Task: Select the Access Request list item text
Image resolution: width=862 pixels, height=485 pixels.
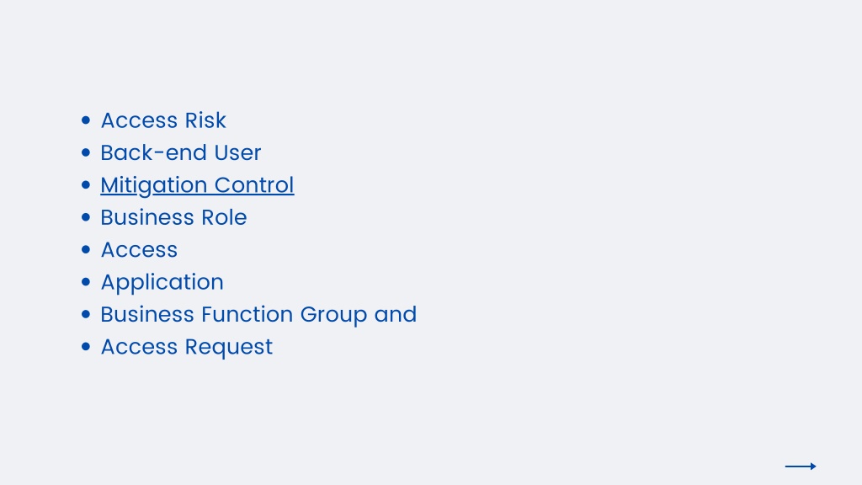Action: coord(186,348)
